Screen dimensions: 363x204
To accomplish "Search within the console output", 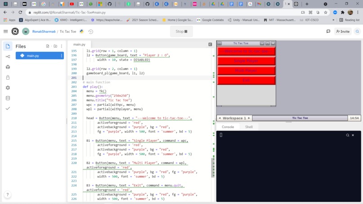I will (348, 135).
